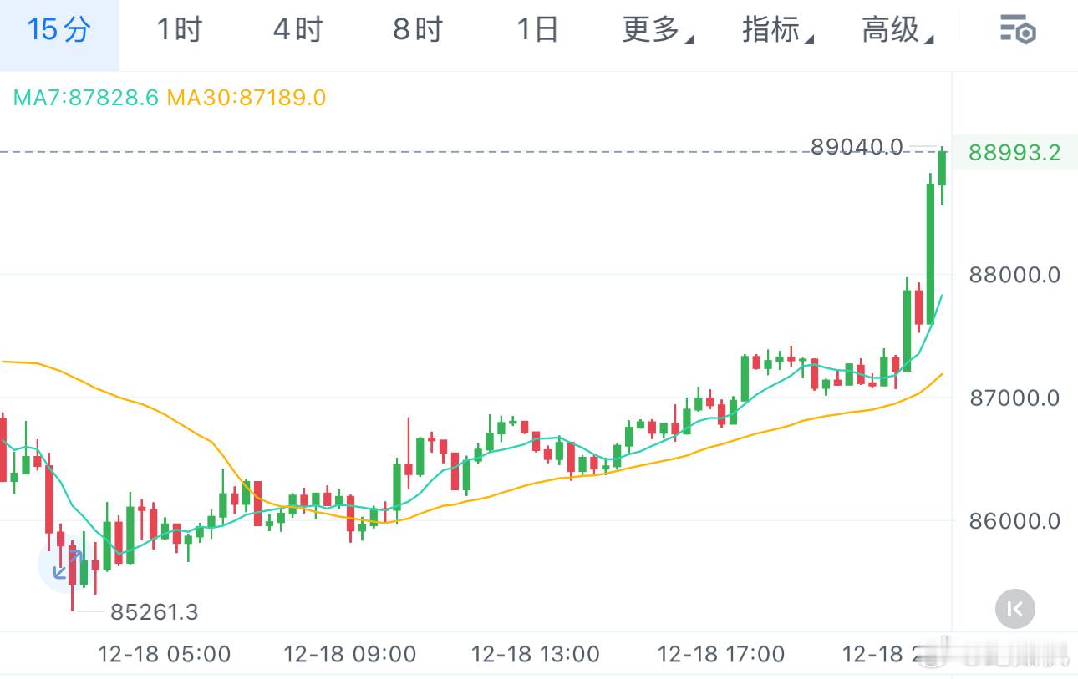The image size is (1078, 679).
Task: Click the 88000.0 price axis label
Action: (x=1014, y=275)
